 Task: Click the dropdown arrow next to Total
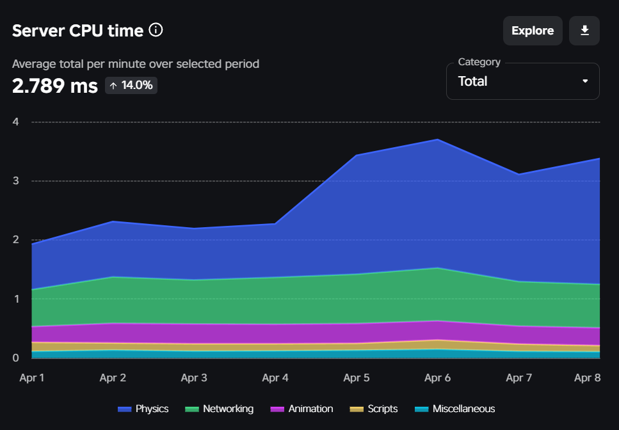[584, 81]
